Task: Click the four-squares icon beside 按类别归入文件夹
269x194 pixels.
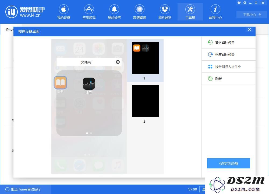Action: 210,67
